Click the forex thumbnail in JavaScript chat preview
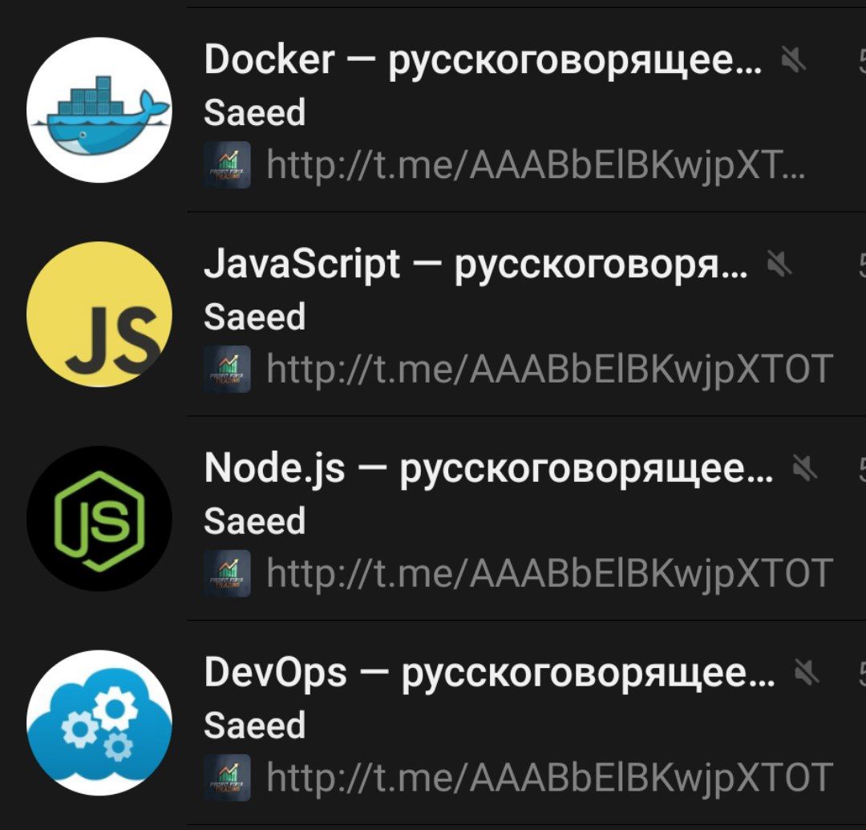The image size is (866, 830). tap(227, 369)
